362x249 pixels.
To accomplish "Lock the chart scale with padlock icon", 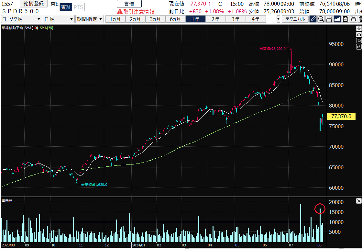I will (358, 34).
